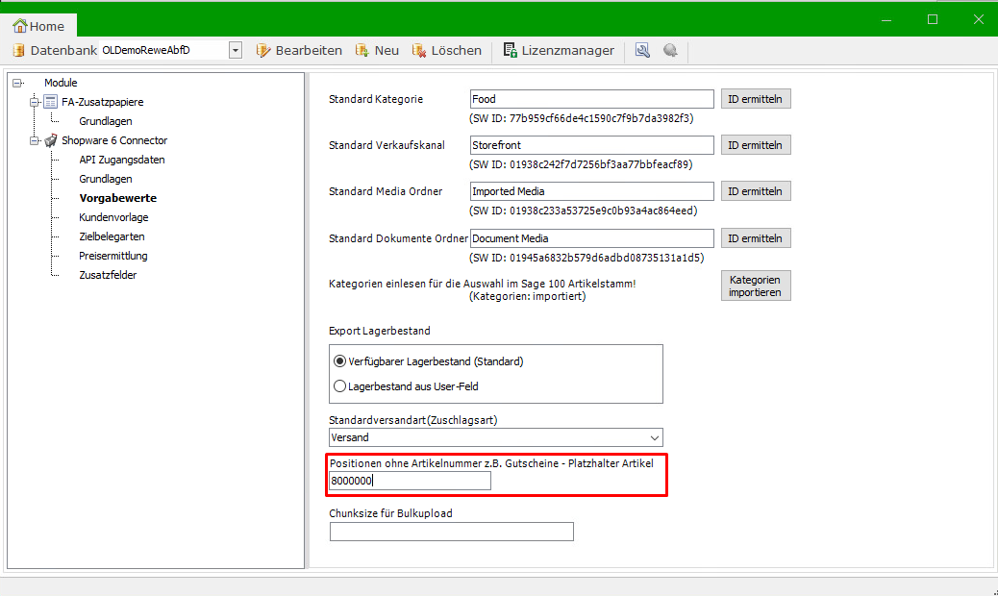Click the FA-Zusatzpapiere module icon
Image resolution: width=998 pixels, height=596 pixels.
click(x=51, y=102)
